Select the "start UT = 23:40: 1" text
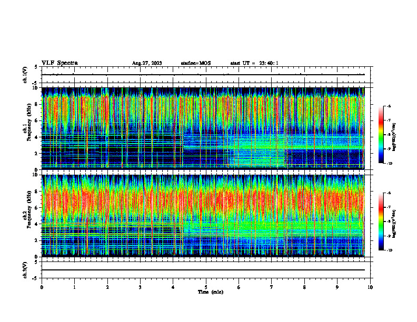417x322 pixels. coord(254,63)
